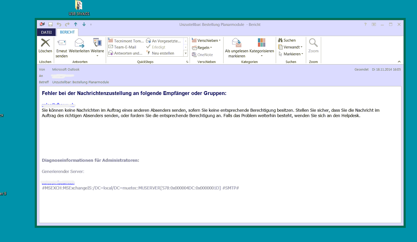The width and height of the screenshot is (417, 242).
Task: Click the Help question mark icon
Action: click(365, 24)
